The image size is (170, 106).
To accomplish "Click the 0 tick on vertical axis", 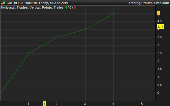I will point(158,93).
